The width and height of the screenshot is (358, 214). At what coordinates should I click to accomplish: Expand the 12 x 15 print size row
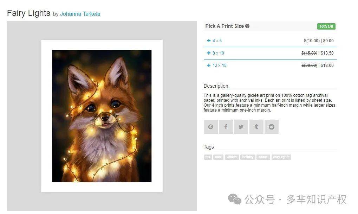(270, 65)
